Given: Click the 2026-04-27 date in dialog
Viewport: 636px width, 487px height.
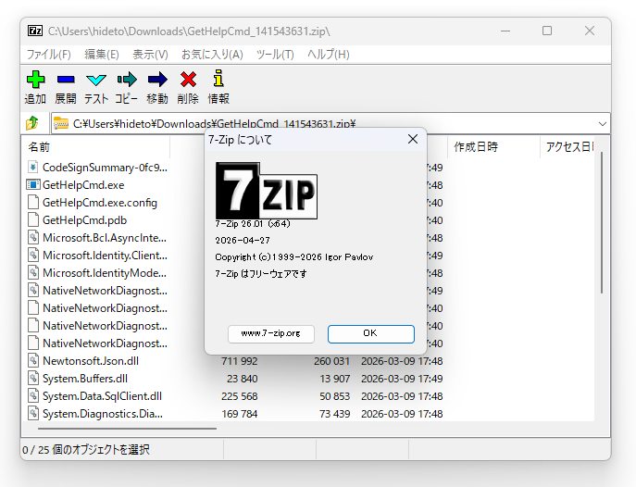Looking at the screenshot, I should coord(243,240).
